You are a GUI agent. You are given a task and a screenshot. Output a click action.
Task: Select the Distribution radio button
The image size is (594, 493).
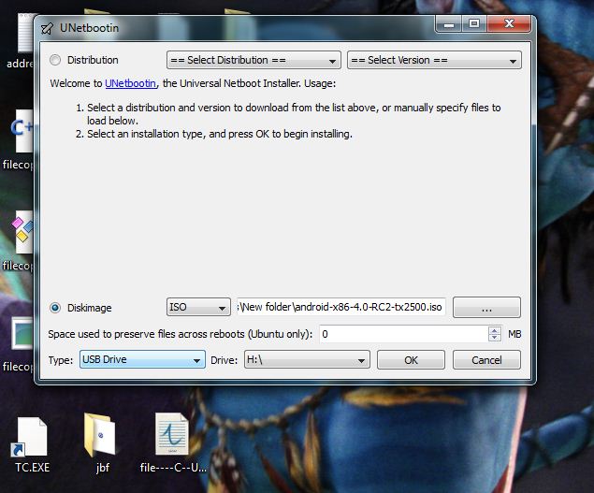coord(55,60)
